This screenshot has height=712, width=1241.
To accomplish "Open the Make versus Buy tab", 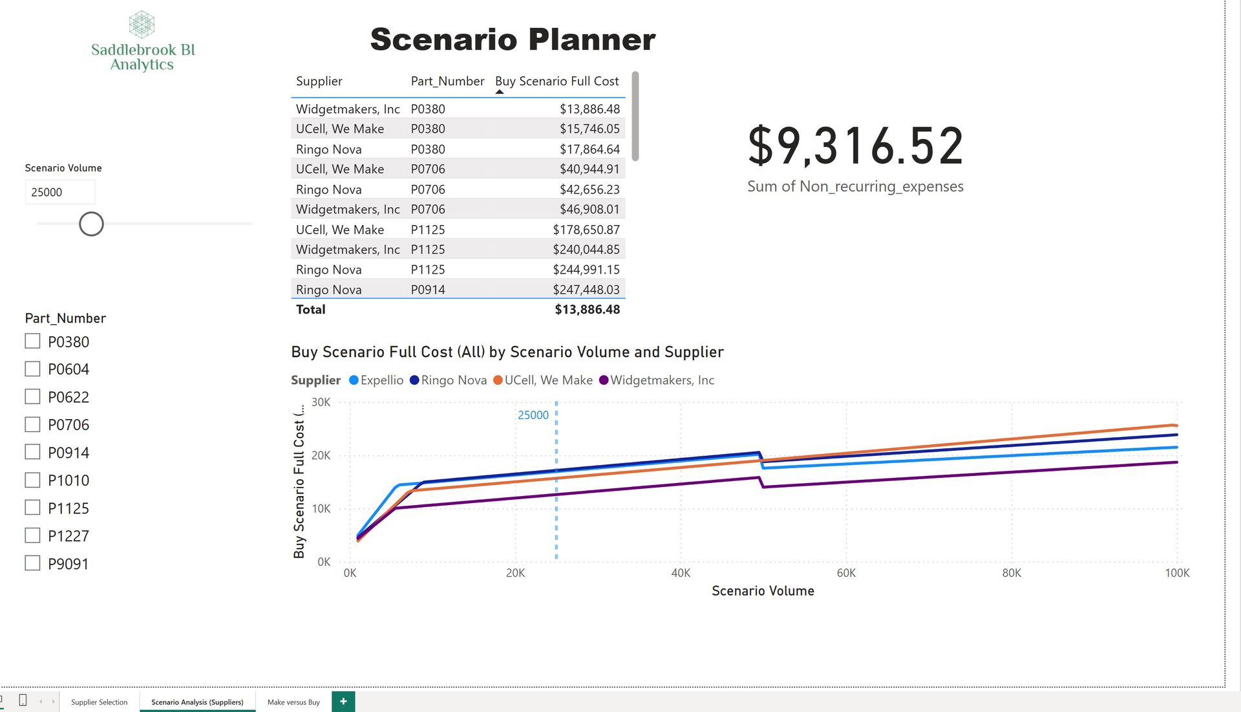I will [x=293, y=702].
